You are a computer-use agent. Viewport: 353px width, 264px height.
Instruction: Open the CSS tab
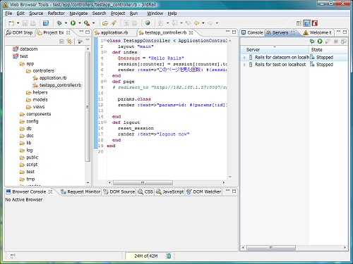145,191
